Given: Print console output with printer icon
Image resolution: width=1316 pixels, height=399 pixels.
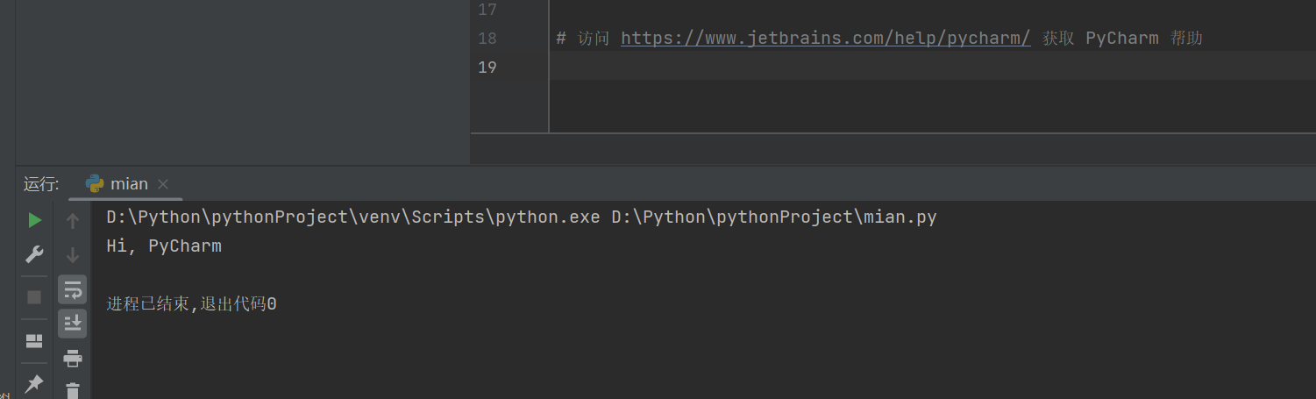Looking at the screenshot, I should tap(73, 358).
